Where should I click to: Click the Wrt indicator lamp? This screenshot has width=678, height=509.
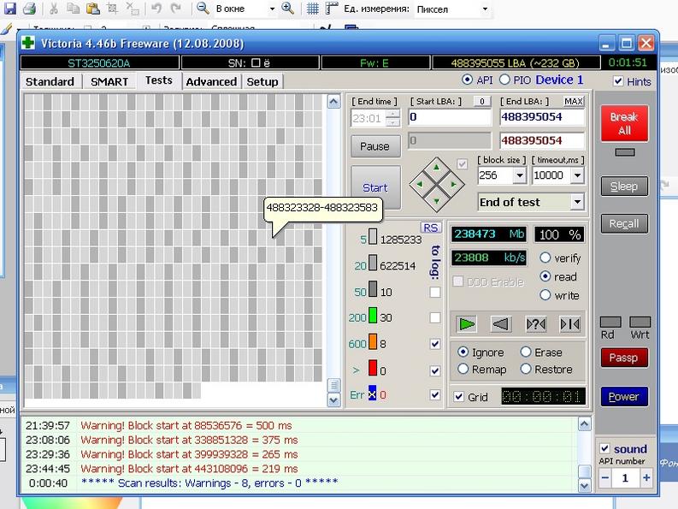pos(640,322)
